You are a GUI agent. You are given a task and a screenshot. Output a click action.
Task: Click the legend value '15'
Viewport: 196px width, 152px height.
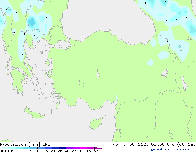click(x=46, y=151)
